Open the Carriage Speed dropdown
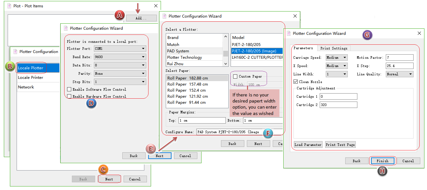This screenshot has height=190, width=427. pos(337,57)
